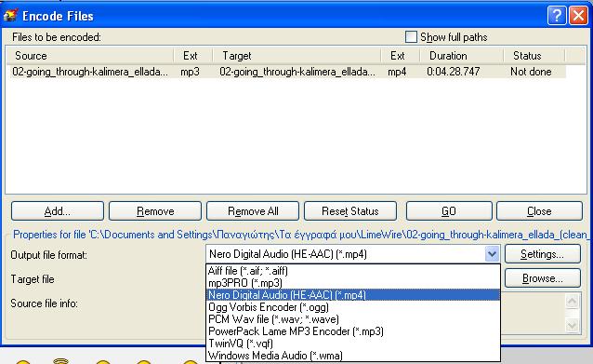The image size is (593, 364).
Task: Enable the Show full paths checkbox
Action: (x=411, y=37)
